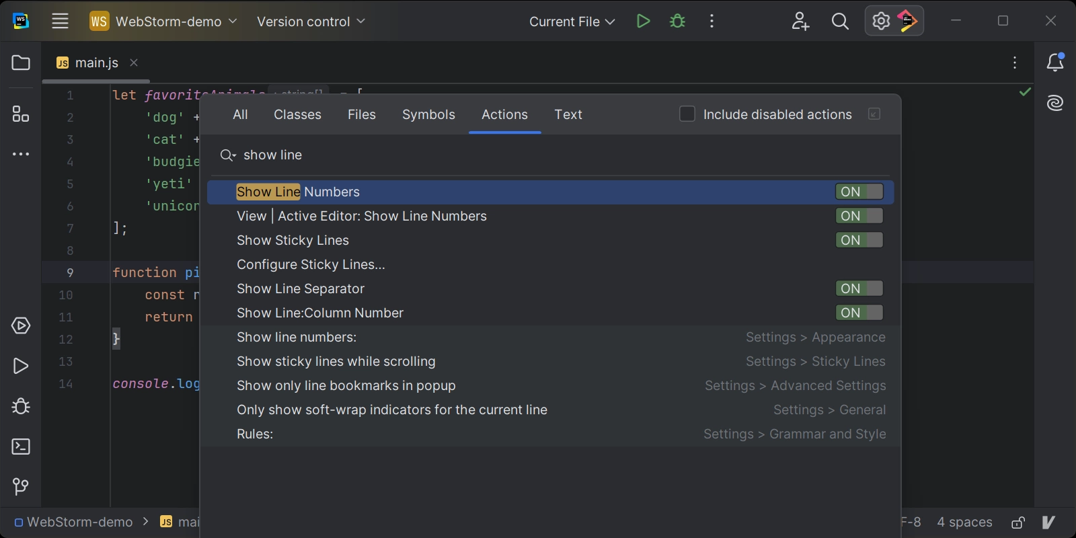The image size is (1076, 538).
Task: Click the return keyword on line 11
Action: click(169, 317)
